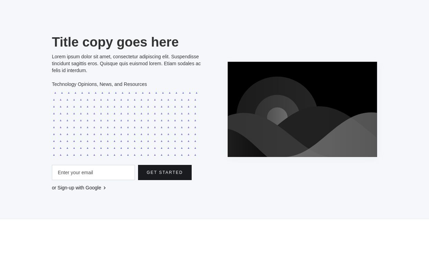This screenshot has height=276, width=429.
Task: Click second tiny icon in grid's bottom row
Action: pyautogui.click(x=61, y=155)
